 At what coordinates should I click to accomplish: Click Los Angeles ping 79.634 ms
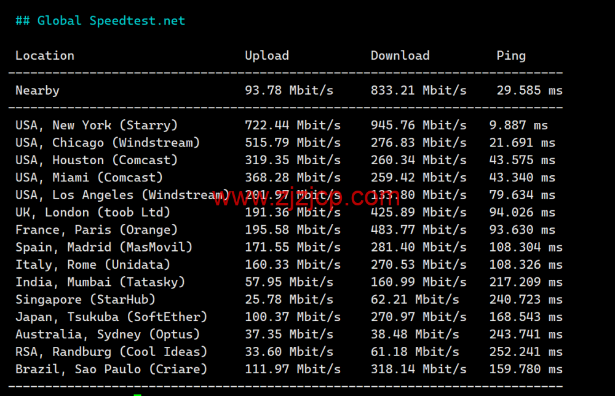click(x=522, y=196)
